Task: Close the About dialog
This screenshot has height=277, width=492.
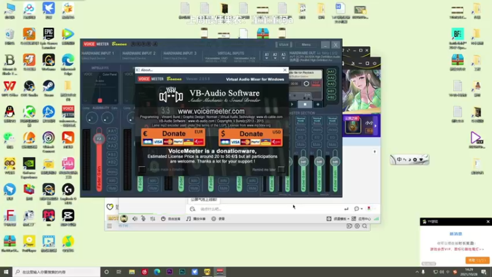Action: [285, 70]
